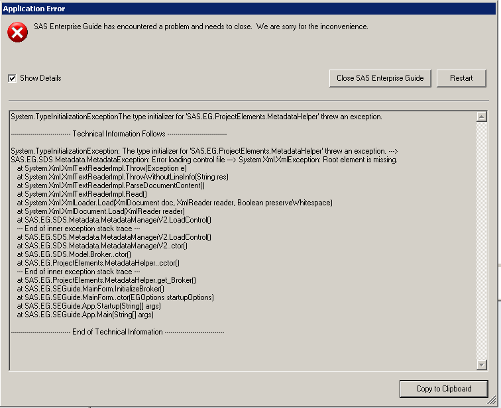Click the vertical scrollbar track in details pane
Viewport: 501px width, 408px height.
[482, 238]
